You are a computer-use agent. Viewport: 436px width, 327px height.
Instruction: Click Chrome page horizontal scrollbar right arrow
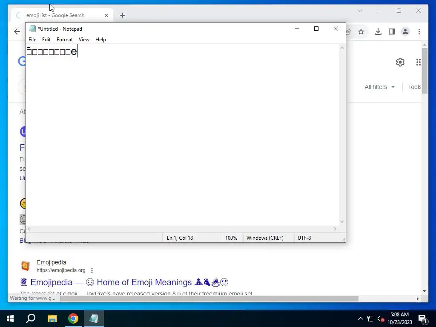[417, 298]
